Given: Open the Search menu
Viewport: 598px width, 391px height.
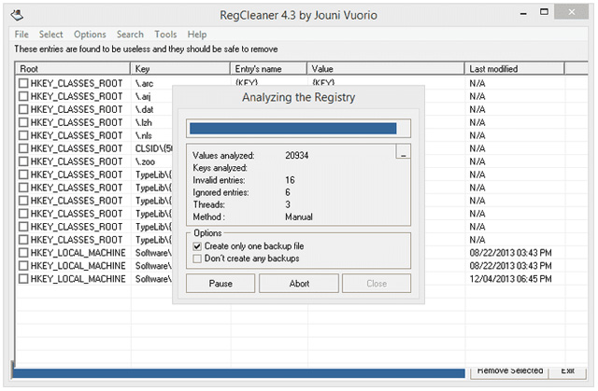Looking at the screenshot, I should tap(131, 35).
